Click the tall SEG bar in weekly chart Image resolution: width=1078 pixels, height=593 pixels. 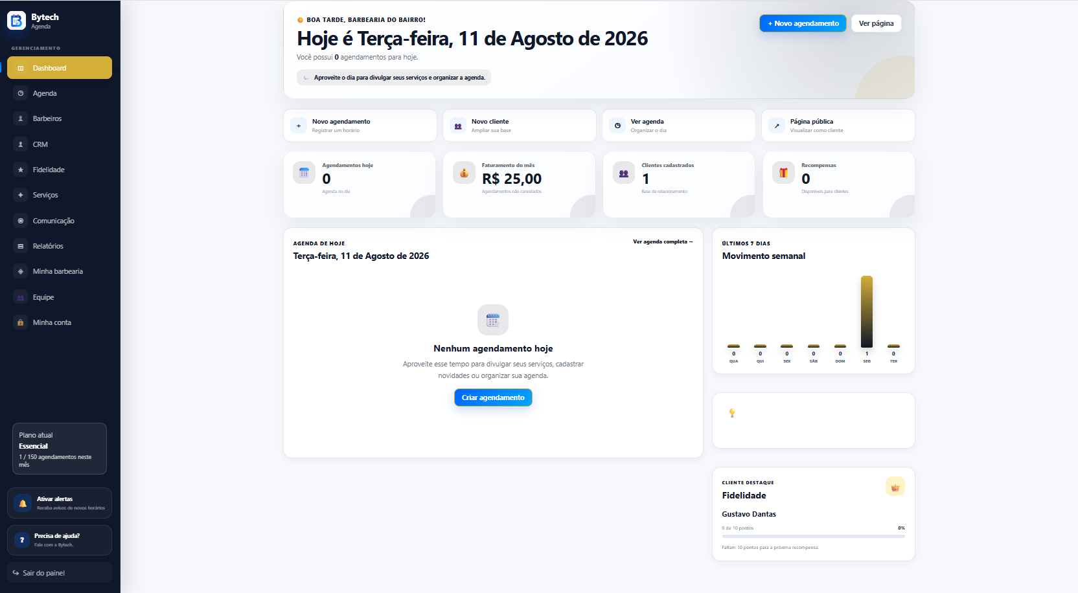867,312
